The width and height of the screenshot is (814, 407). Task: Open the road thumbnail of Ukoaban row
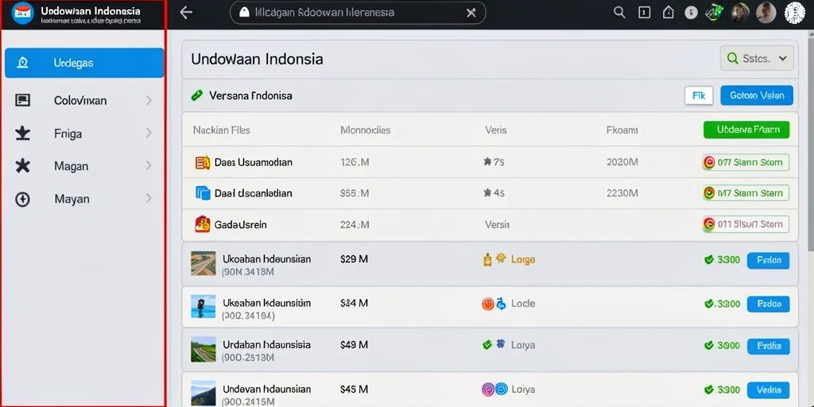click(203, 263)
